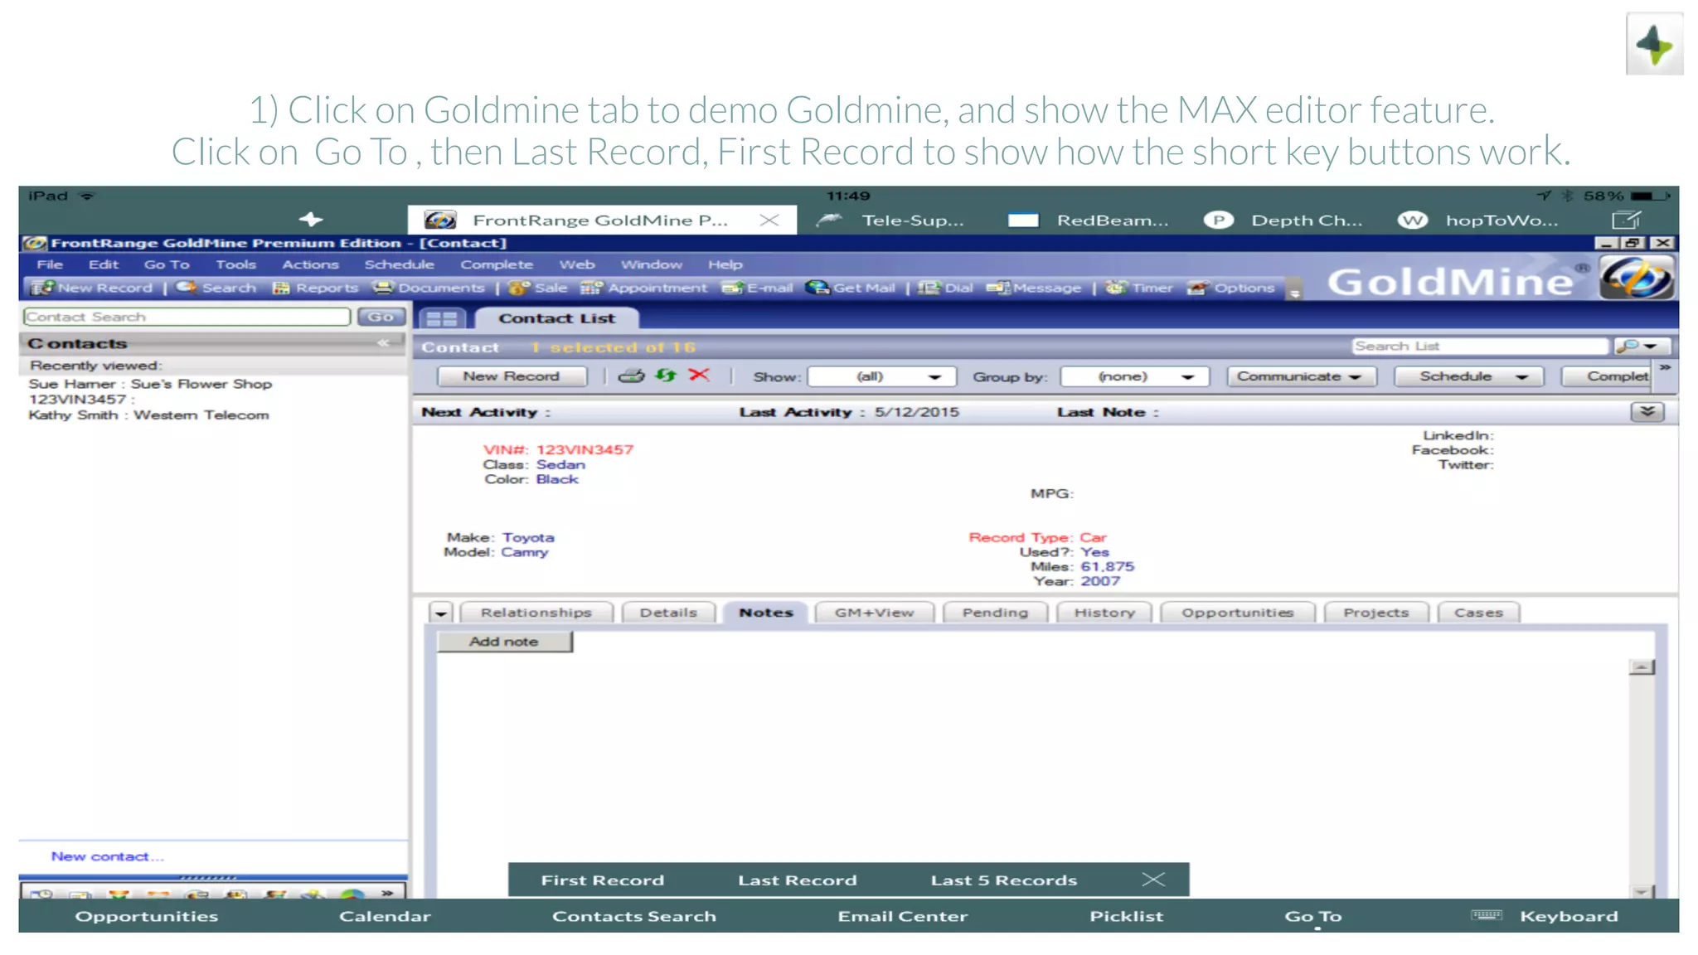Switch to the Projects tab

1376,613
